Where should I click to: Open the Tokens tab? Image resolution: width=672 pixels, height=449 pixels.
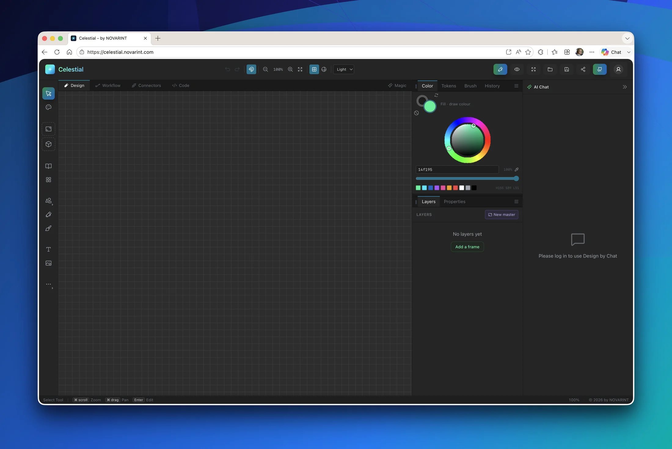449,86
